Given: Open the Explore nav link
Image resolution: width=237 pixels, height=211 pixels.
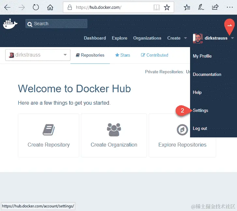Looking at the screenshot, I should (x=119, y=38).
